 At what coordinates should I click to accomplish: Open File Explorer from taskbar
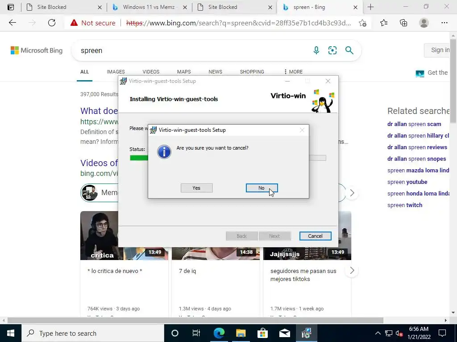241,333
